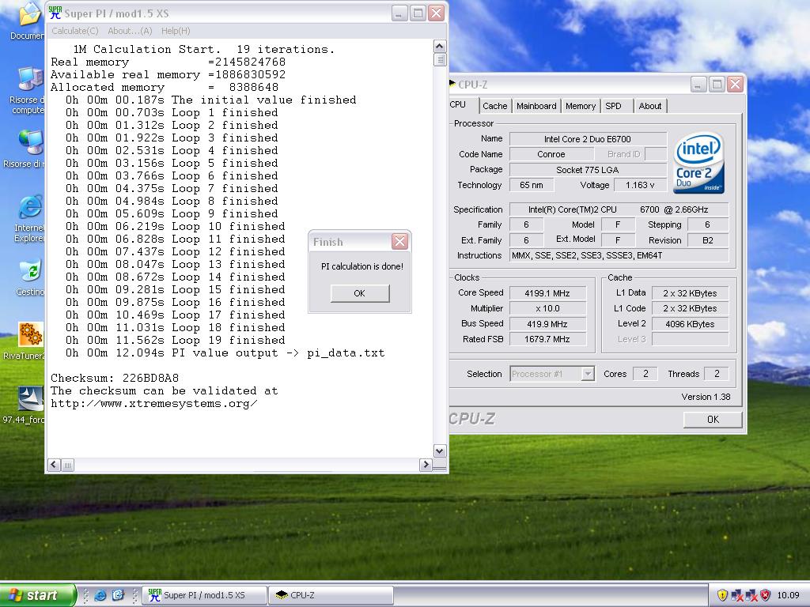Click the second disconnected network tray icon
This screenshot has width=810, height=607.
coord(751,595)
